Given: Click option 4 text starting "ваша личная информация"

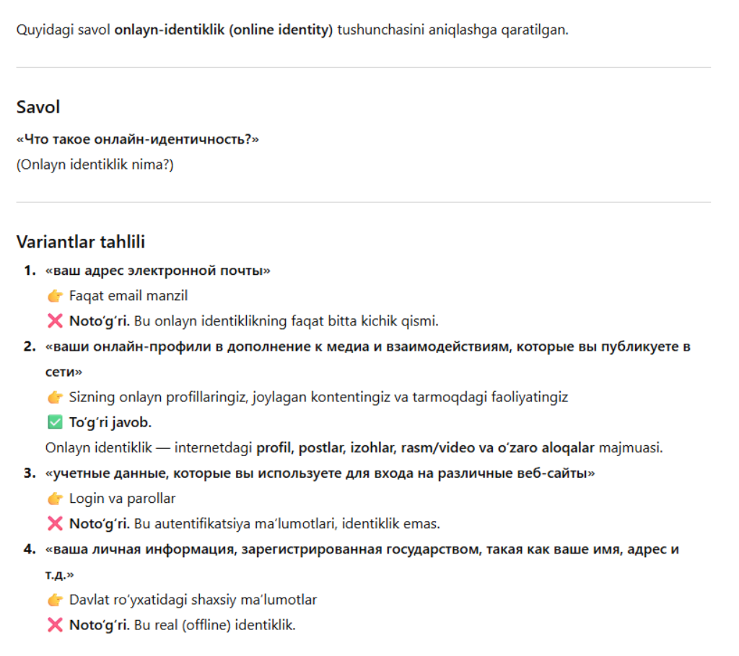Looking at the screenshot, I should tap(362, 549).
